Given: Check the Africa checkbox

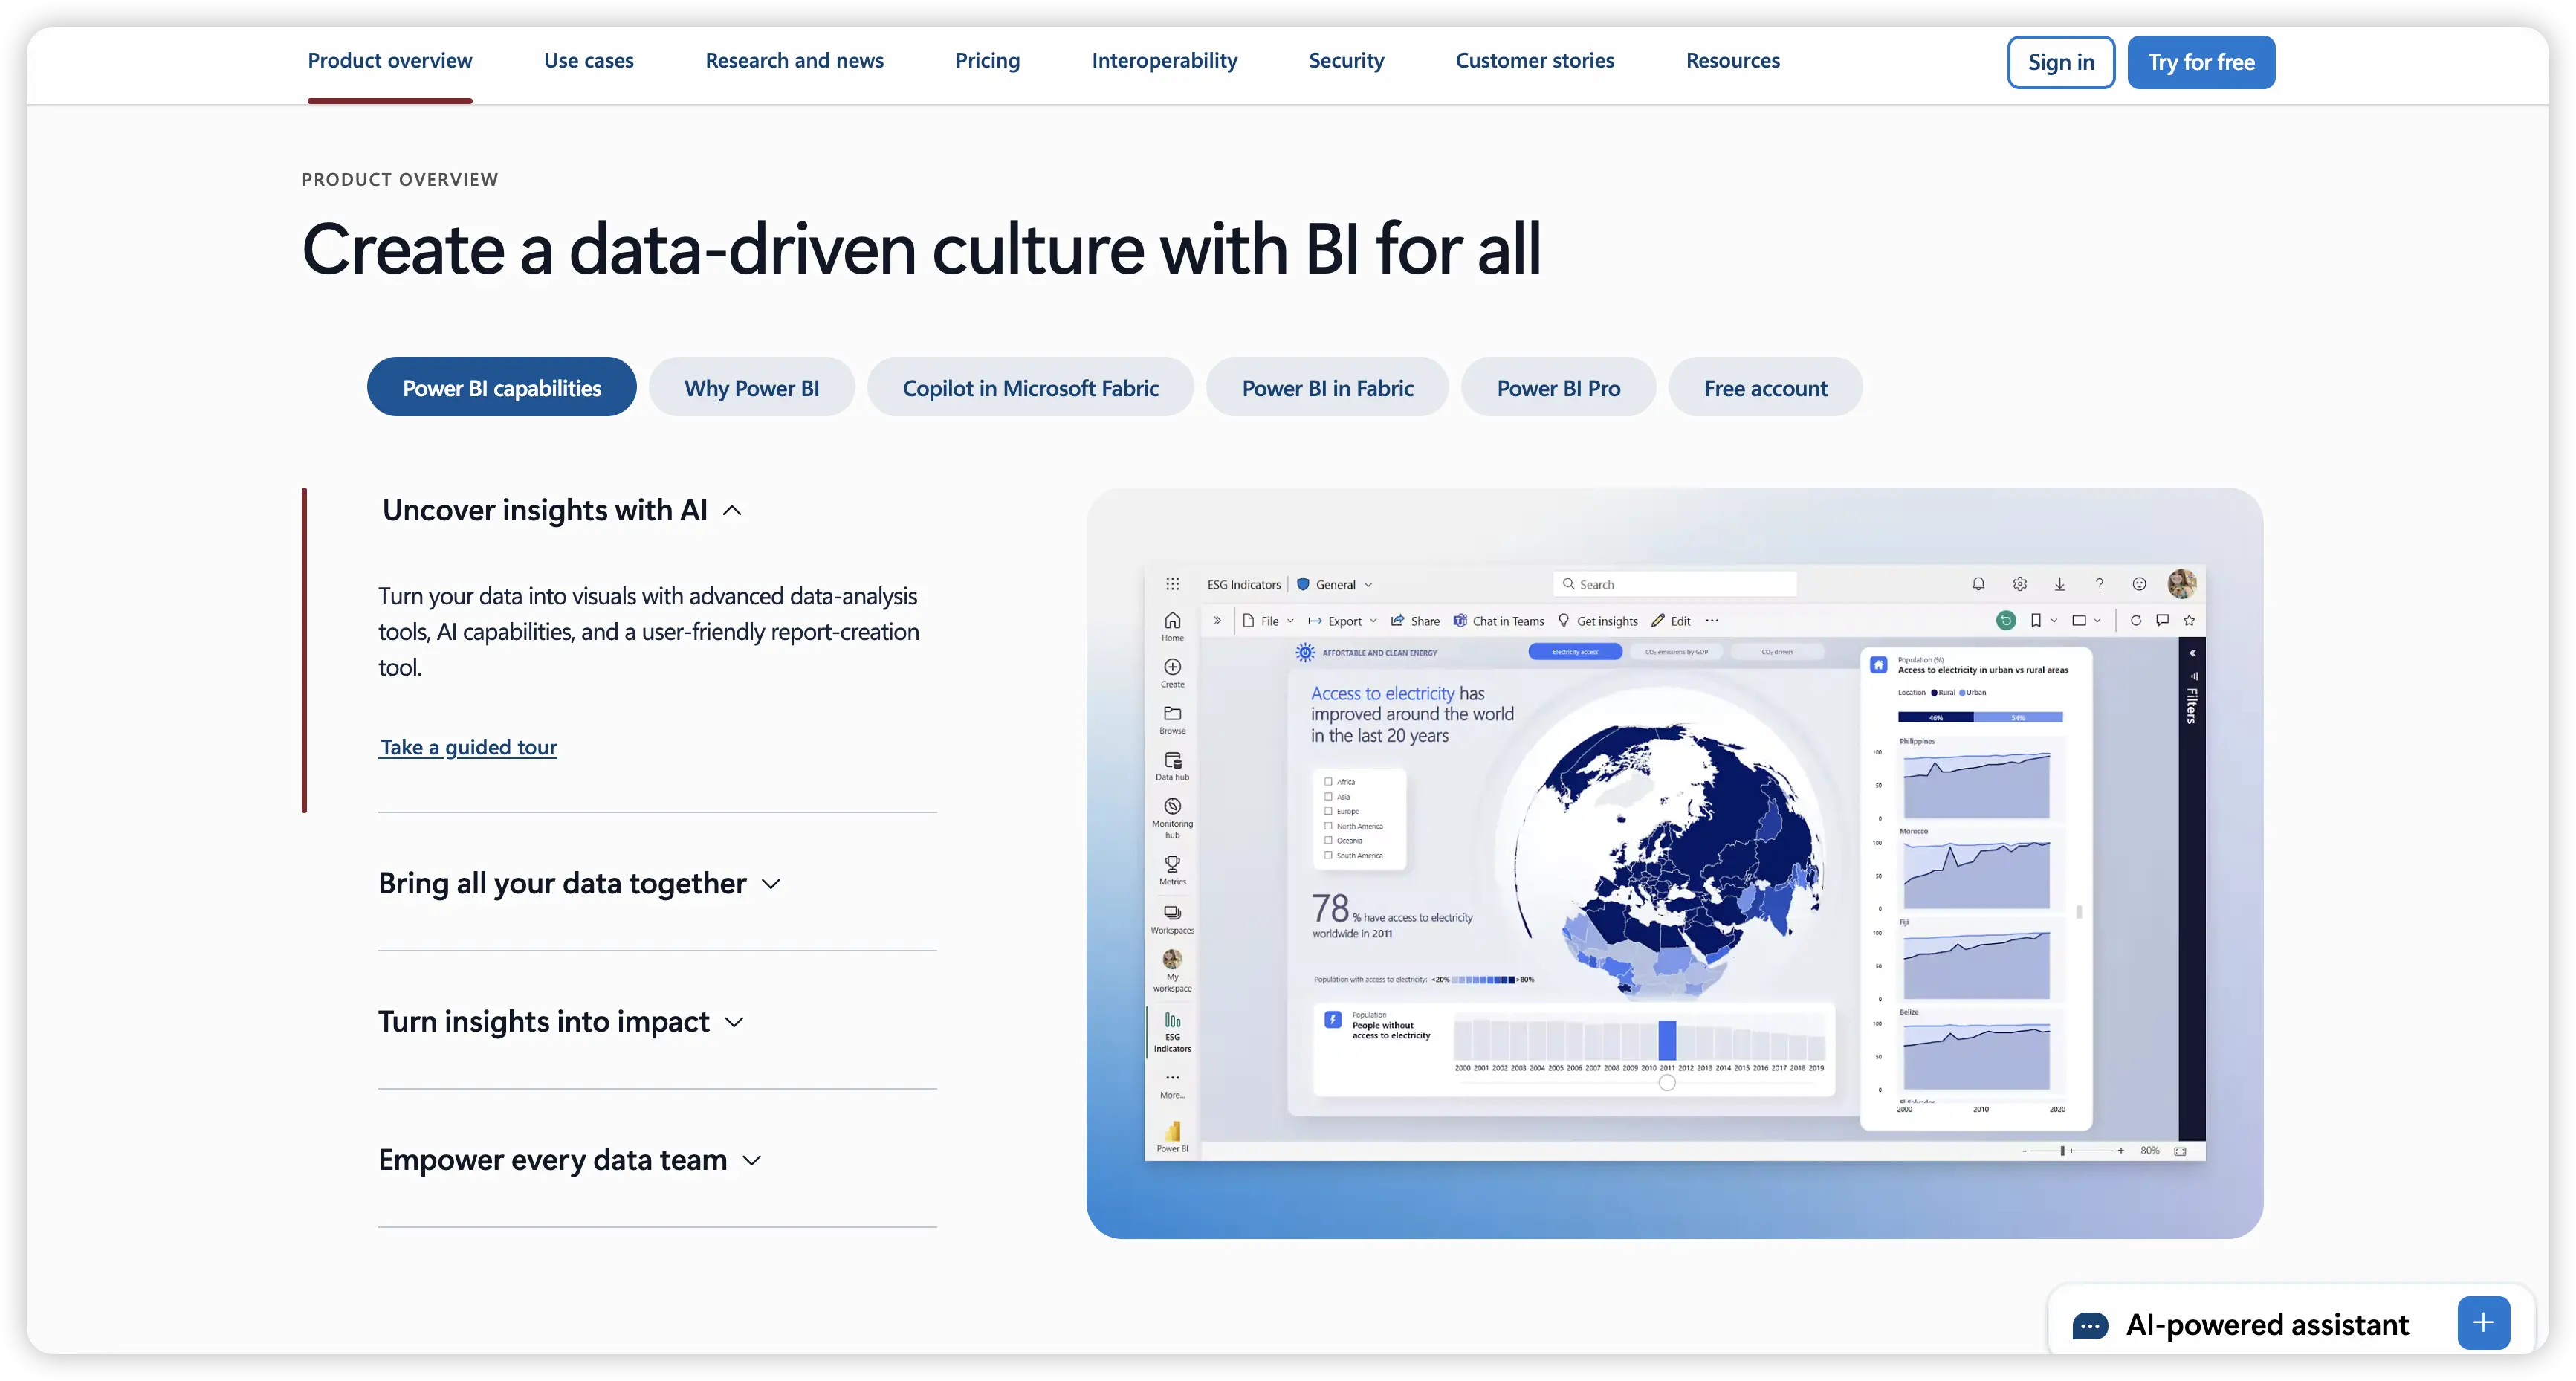Looking at the screenshot, I should tap(1328, 782).
